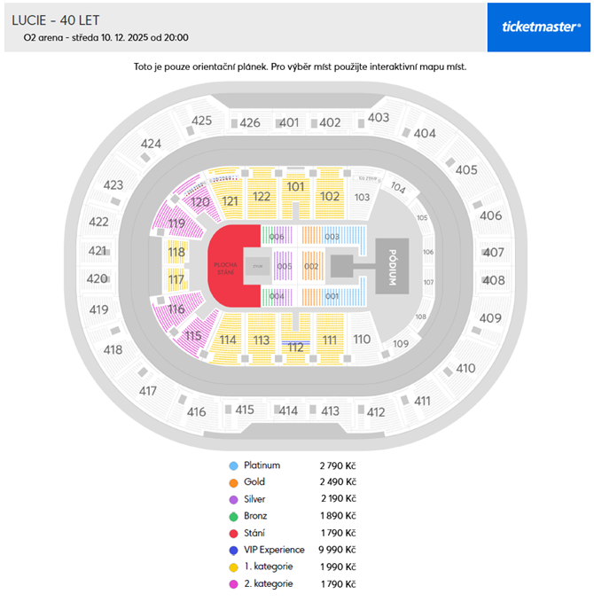Choose section 113 on the map
The height and width of the screenshot is (602, 594).
pos(261,340)
